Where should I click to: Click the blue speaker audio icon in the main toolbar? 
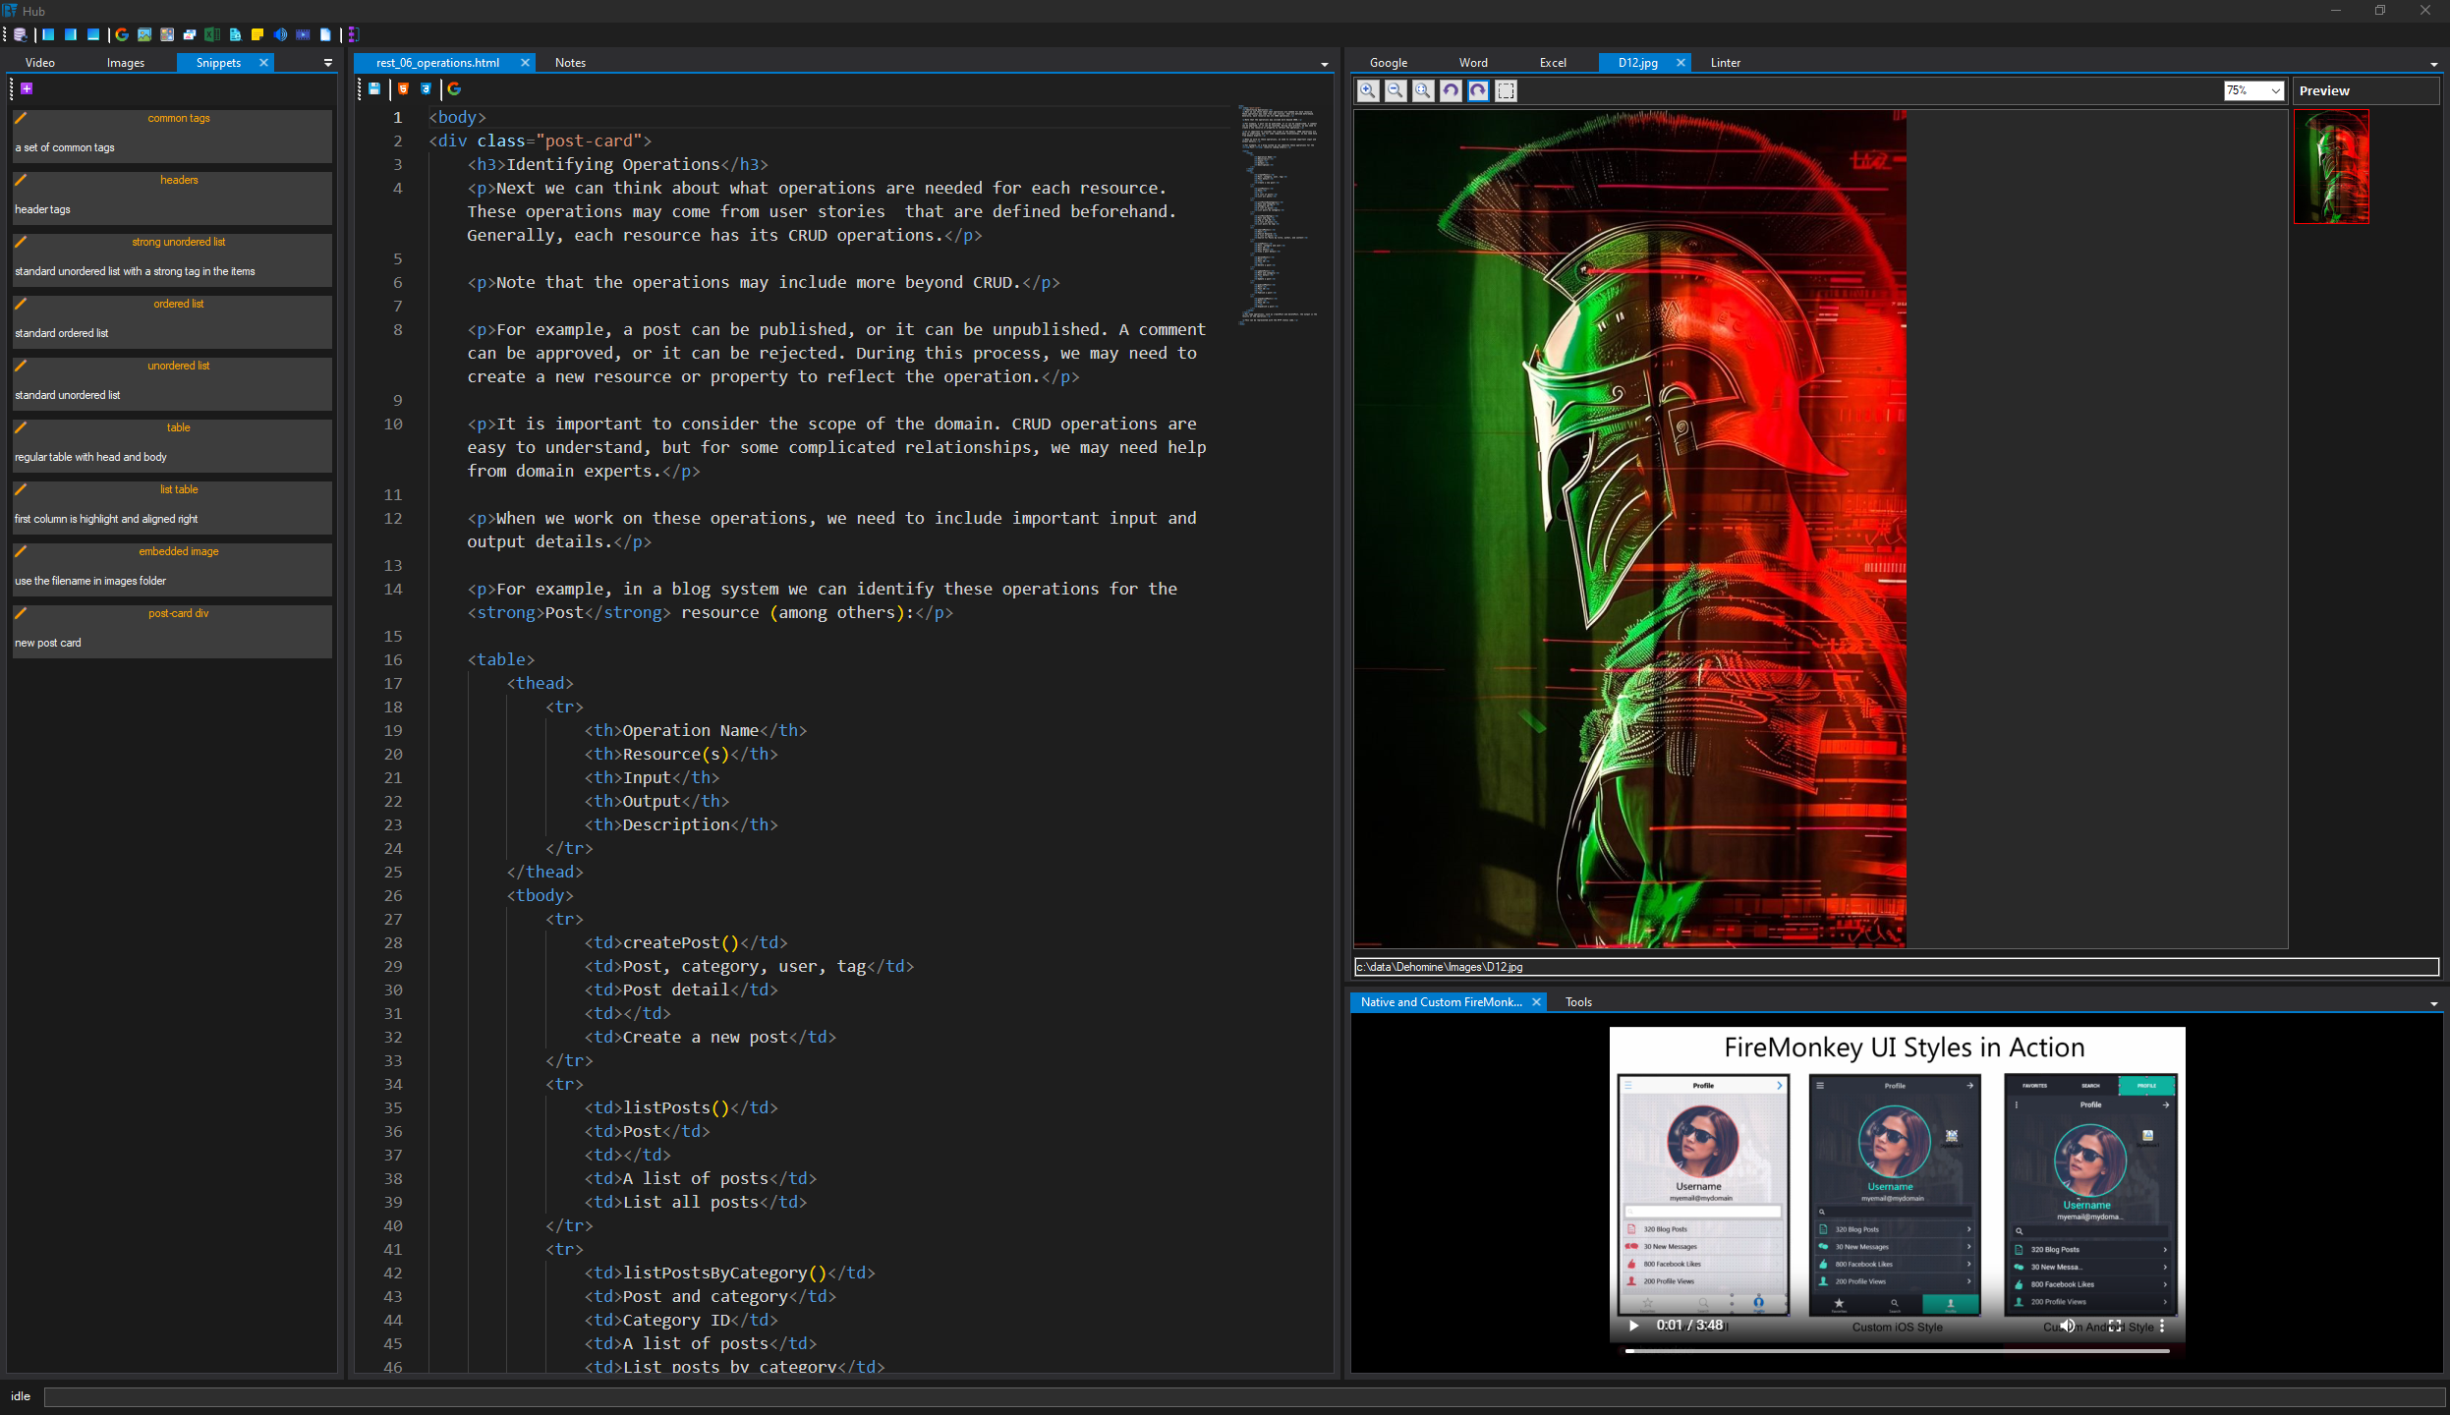point(280,34)
